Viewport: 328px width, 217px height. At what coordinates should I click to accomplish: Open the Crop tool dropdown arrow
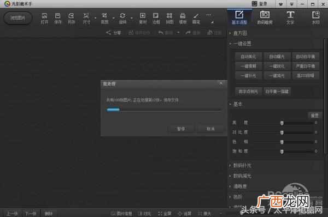[114, 18]
